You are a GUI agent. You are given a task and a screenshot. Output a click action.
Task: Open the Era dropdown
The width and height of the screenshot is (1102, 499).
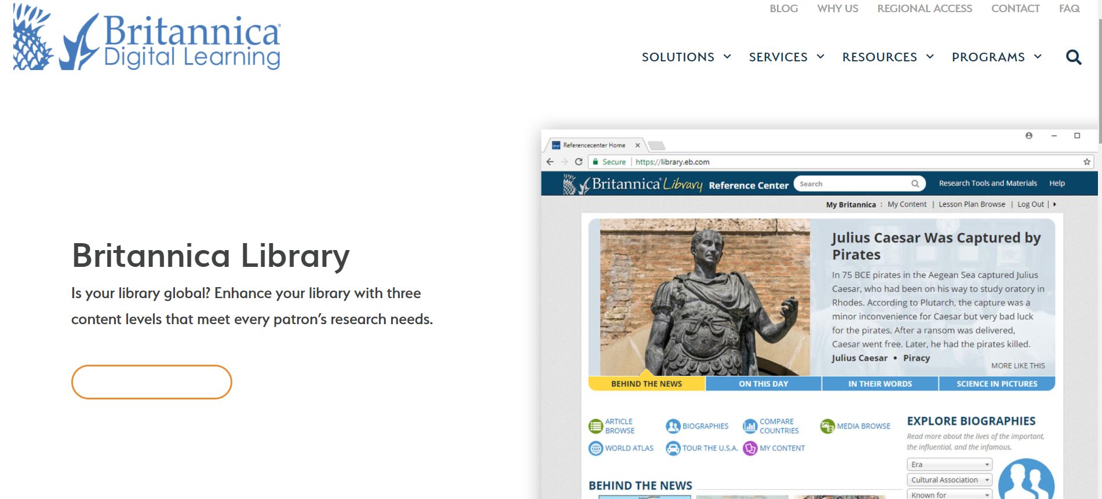coord(950,464)
